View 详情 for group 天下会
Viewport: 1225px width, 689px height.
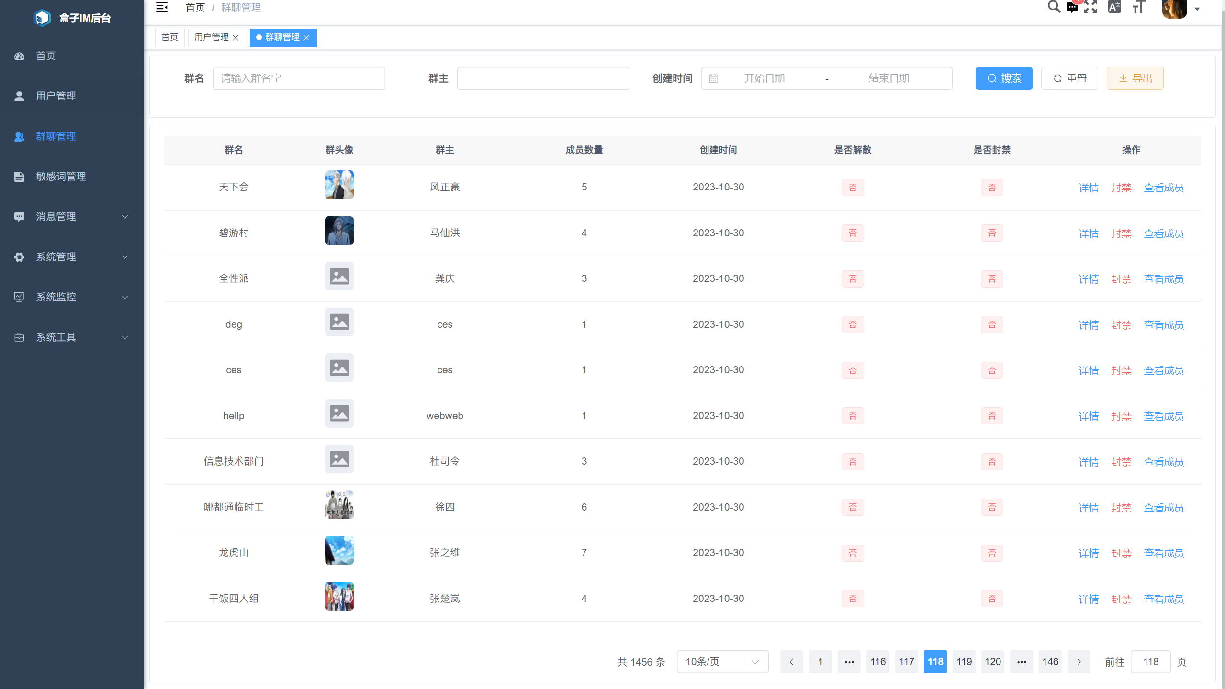click(1089, 187)
